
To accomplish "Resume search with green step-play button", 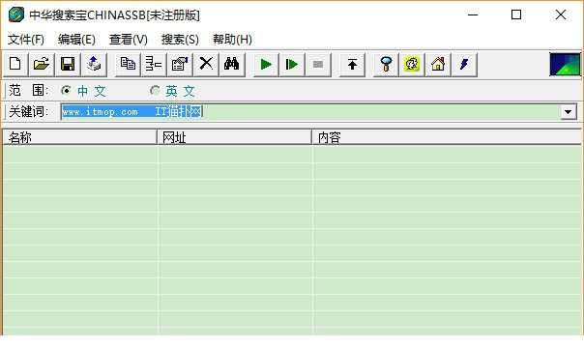I will pyautogui.click(x=292, y=65).
